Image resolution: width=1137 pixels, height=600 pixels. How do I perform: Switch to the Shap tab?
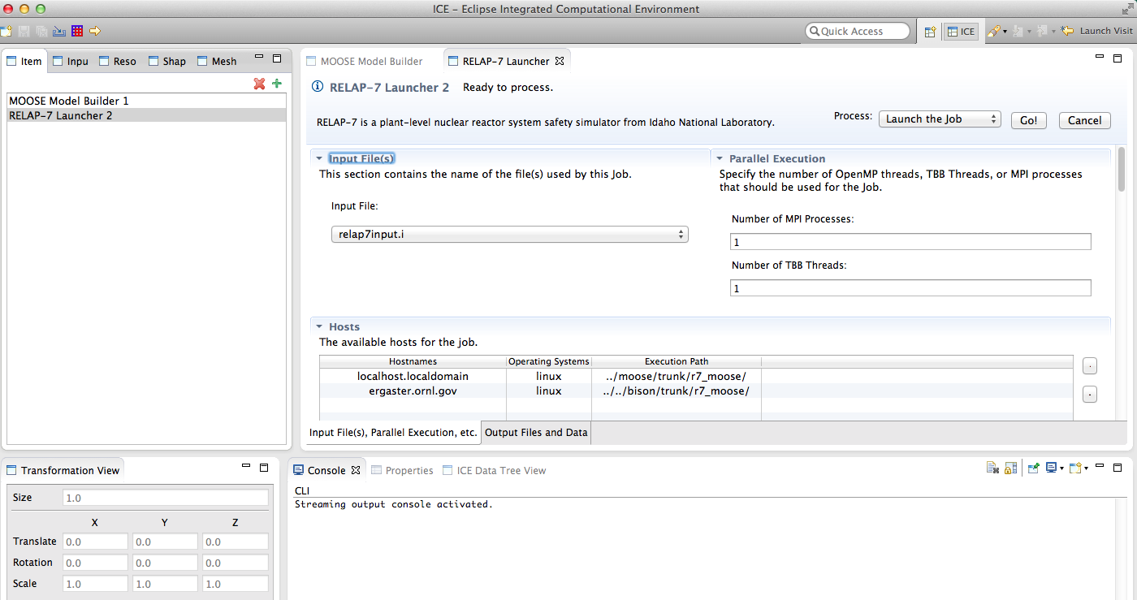click(x=167, y=61)
